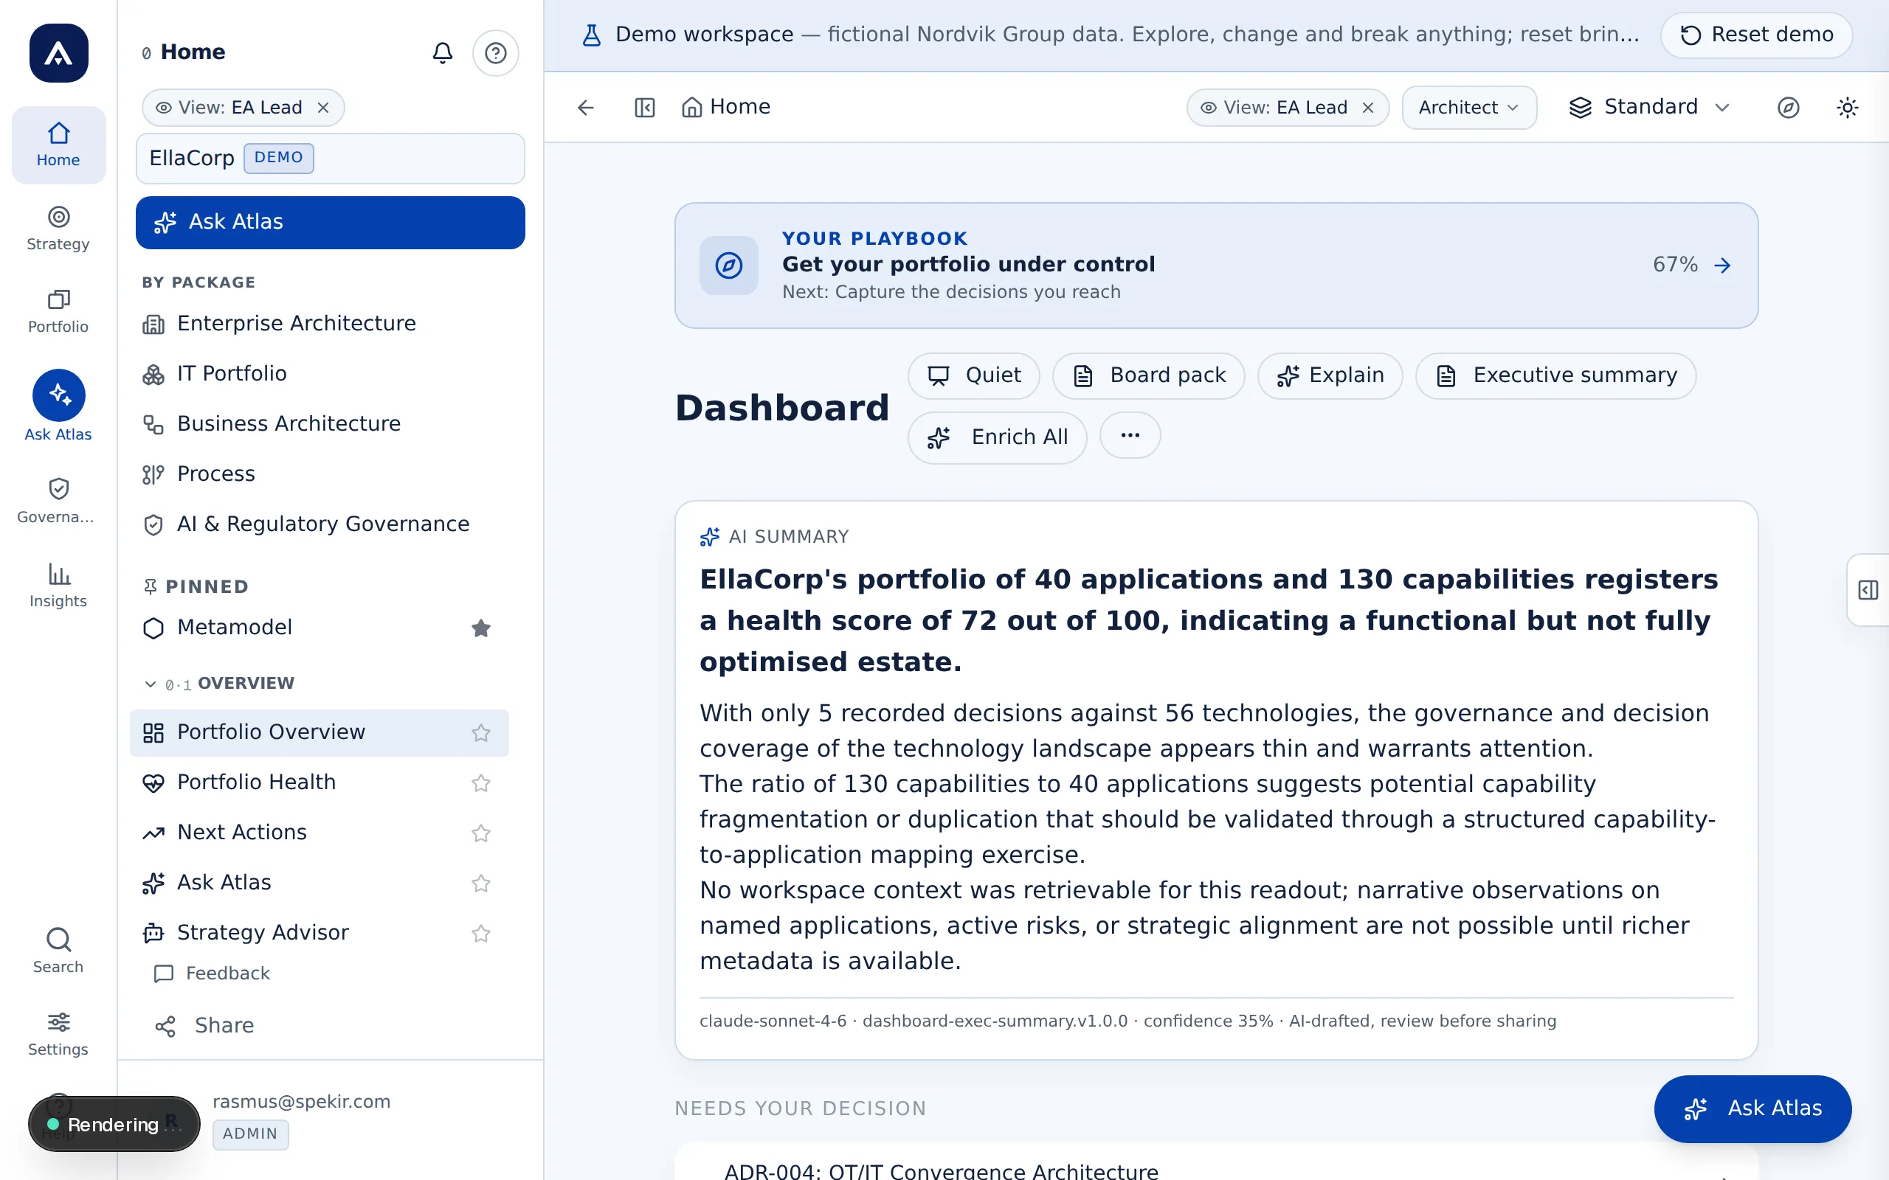Collapse the Overview section chevron
The width and height of the screenshot is (1889, 1180).
click(151, 684)
